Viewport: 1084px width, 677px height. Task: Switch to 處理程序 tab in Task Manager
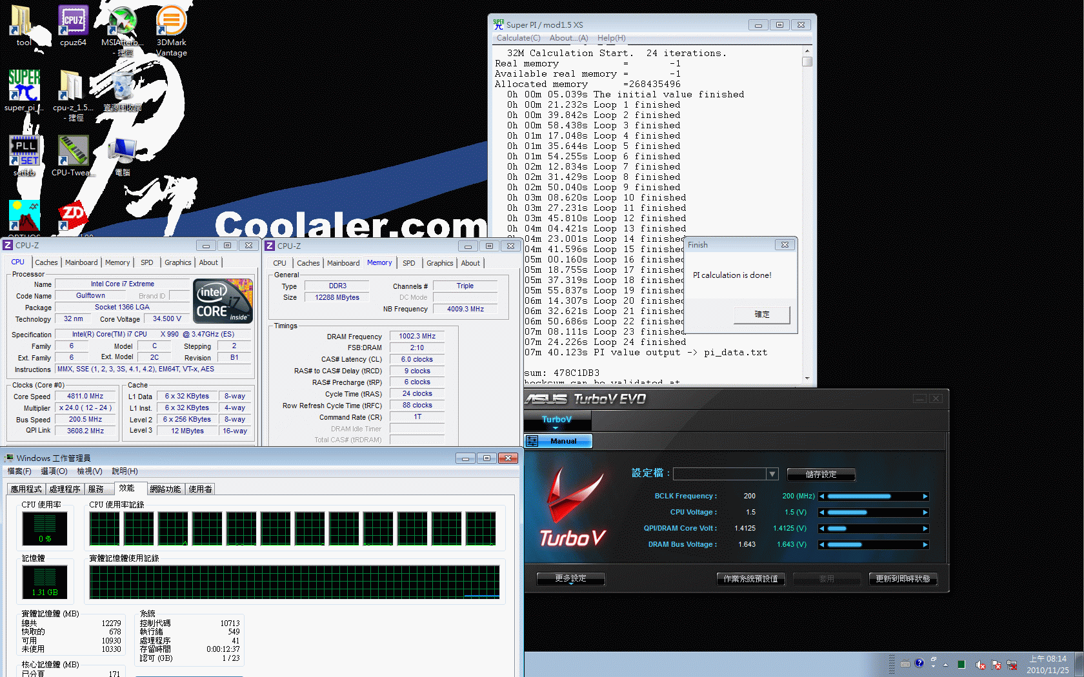65,489
